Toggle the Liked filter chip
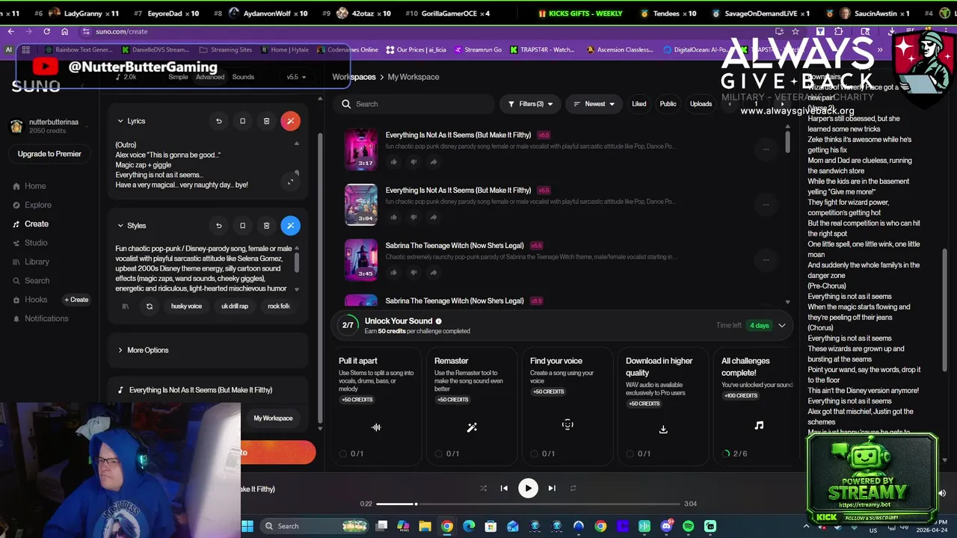The width and height of the screenshot is (957, 538). tap(638, 104)
